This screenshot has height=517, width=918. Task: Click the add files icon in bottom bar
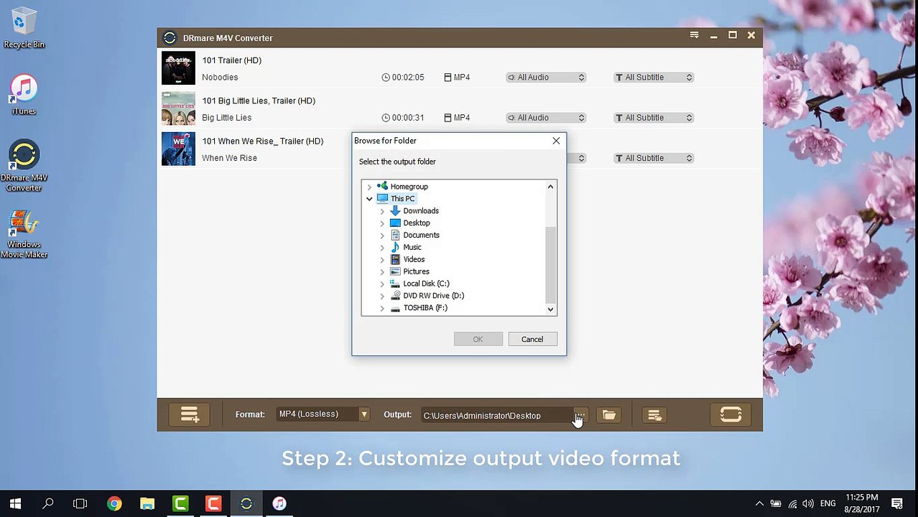point(190,415)
